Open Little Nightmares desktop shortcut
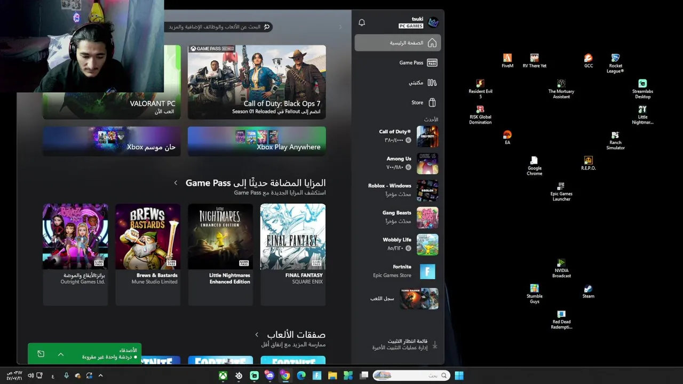The height and width of the screenshot is (384, 683). pyautogui.click(x=642, y=115)
